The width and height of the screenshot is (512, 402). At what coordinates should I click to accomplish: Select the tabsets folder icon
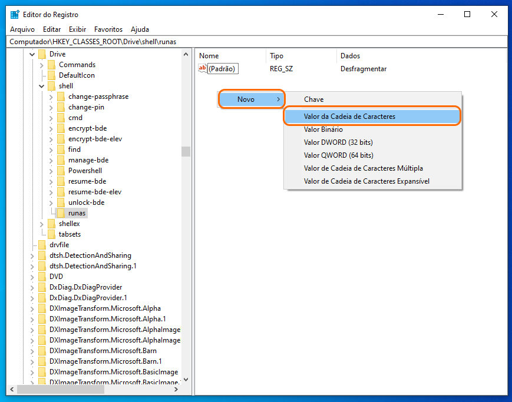(52, 234)
